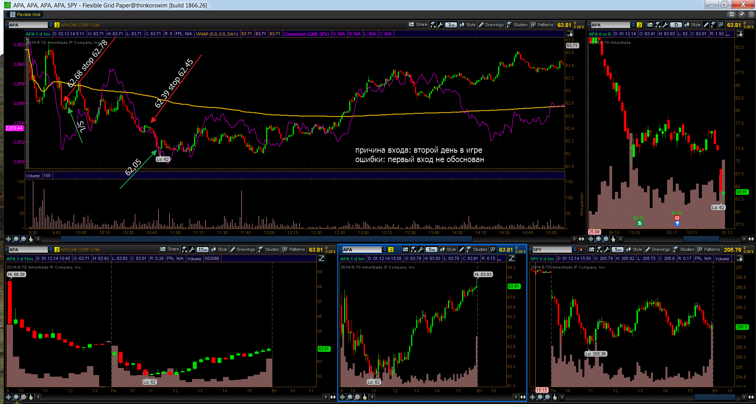756x404 pixels.
Task: Click the Share button in top chart
Action: coord(418,25)
